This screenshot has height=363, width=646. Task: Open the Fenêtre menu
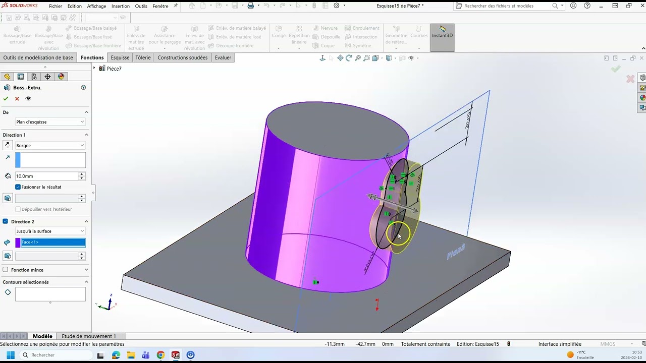160,6
